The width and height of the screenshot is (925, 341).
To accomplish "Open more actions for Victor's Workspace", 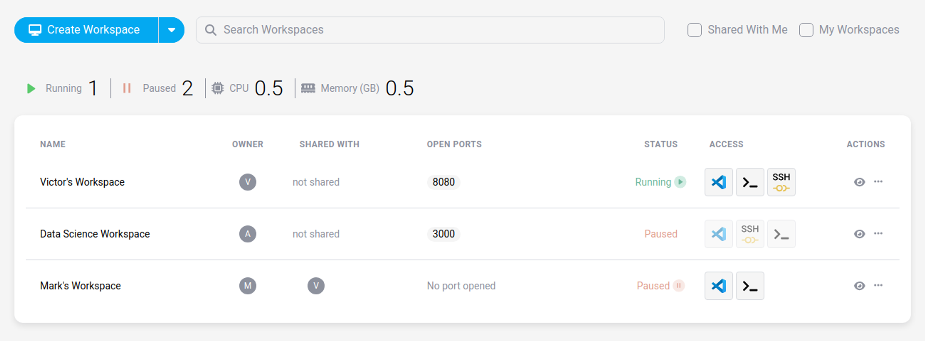I will point(878,181).
